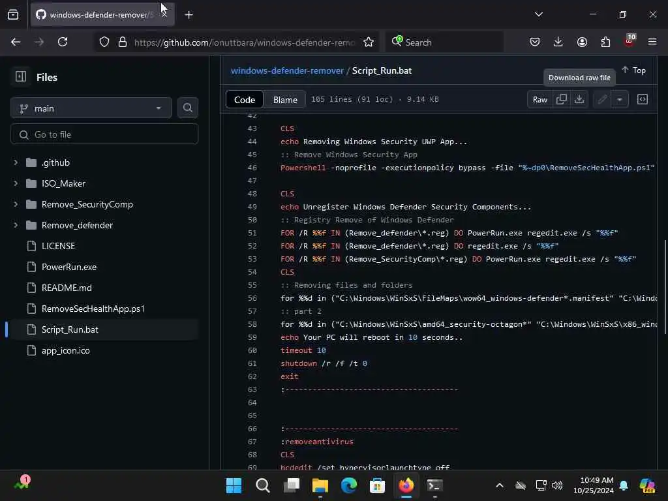The image size is (668, 501).
Task: Reload the page
Action: 63,42
